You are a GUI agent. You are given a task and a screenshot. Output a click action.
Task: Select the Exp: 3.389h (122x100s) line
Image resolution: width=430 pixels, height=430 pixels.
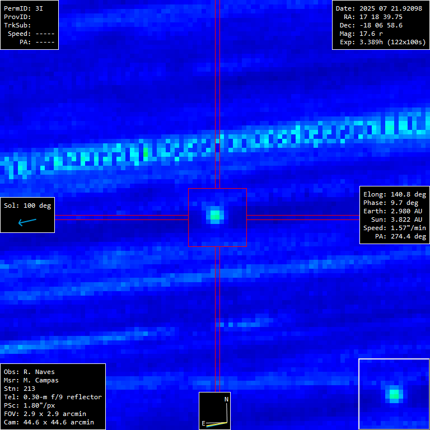point(383,42)
